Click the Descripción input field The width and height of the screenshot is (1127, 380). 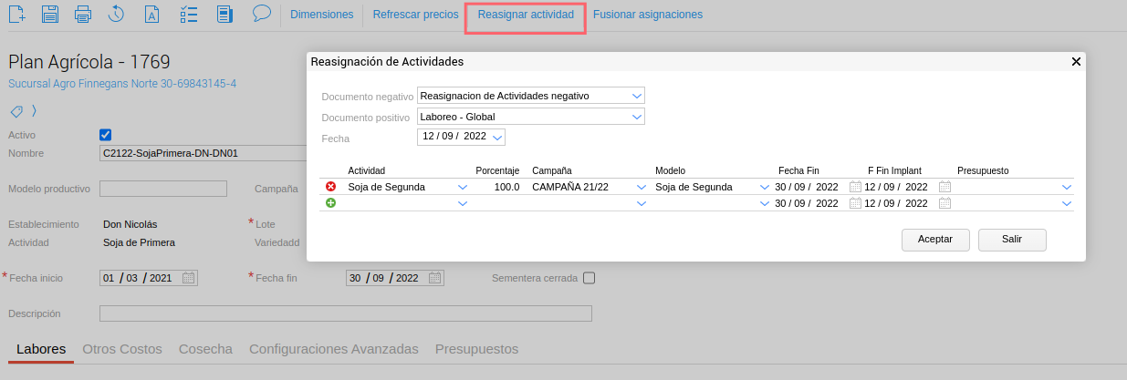(345, 313)
